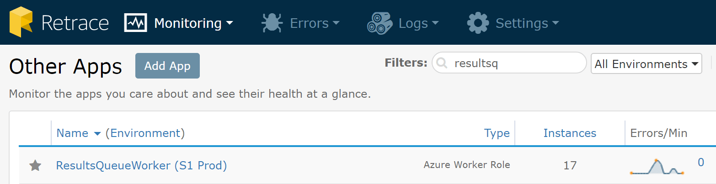The height and width of the screenshot is (184, 716).
Task: Star the ResultsQueueWorker app as favorite
Action: click(x=35, y=166)
